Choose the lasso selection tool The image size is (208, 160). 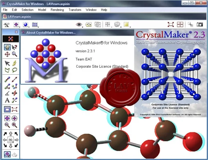(15, 70)
